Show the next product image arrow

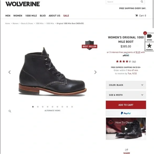[95, 72]
